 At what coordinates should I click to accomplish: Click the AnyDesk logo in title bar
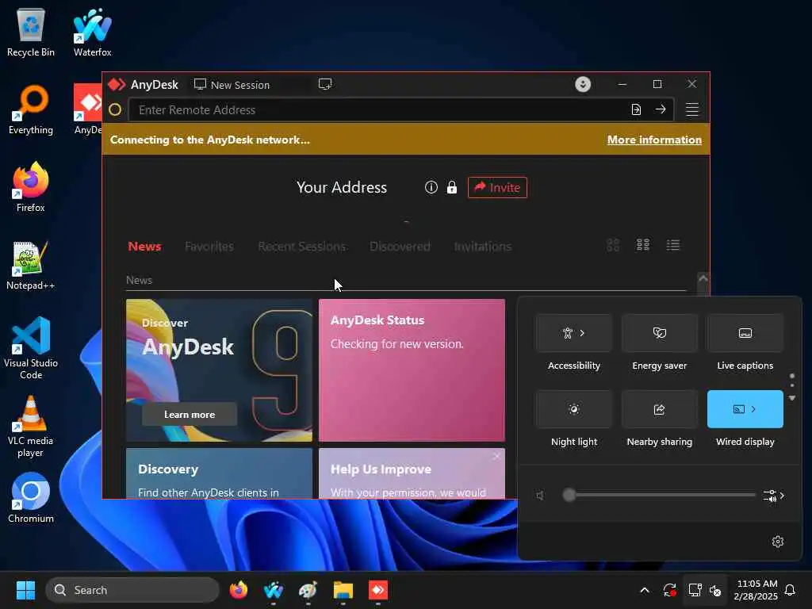(117, 84)
